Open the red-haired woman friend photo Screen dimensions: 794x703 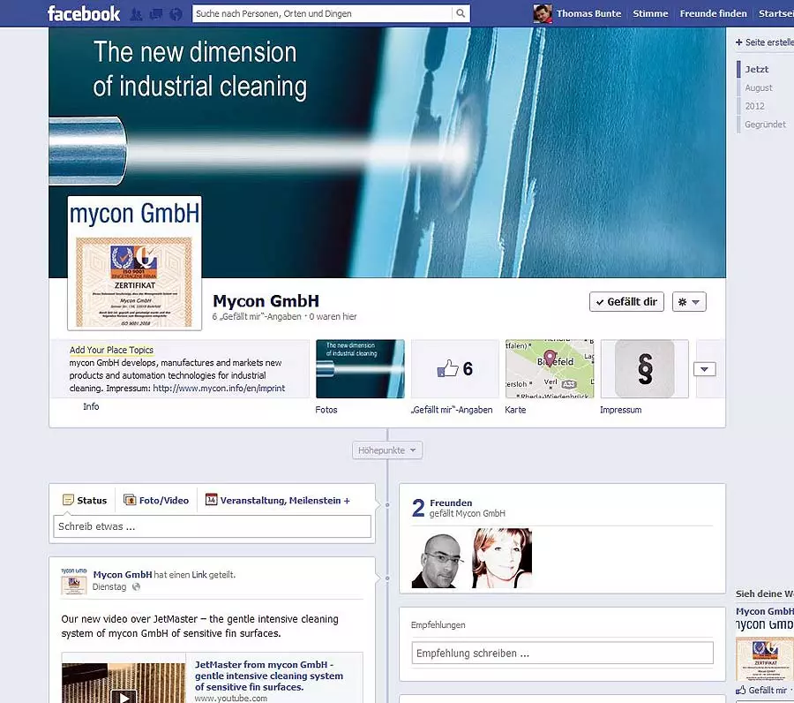[x=502, y=558]
